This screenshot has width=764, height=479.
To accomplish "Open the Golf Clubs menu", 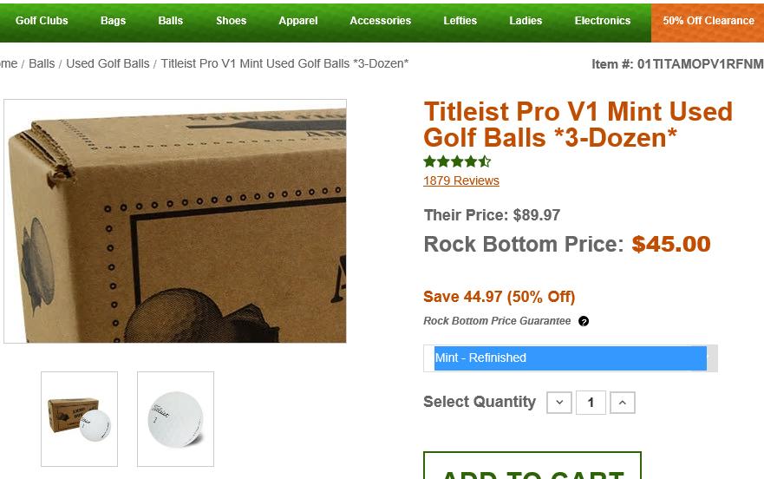I will pos(42,21).
